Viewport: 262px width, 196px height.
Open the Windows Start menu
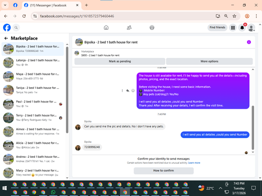coord(5,188)
